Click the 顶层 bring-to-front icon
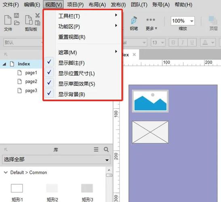 (213, 20)
